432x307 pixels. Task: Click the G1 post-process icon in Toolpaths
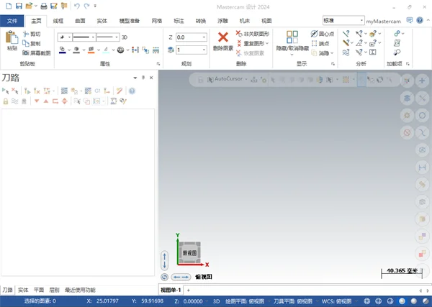[97, 91]
